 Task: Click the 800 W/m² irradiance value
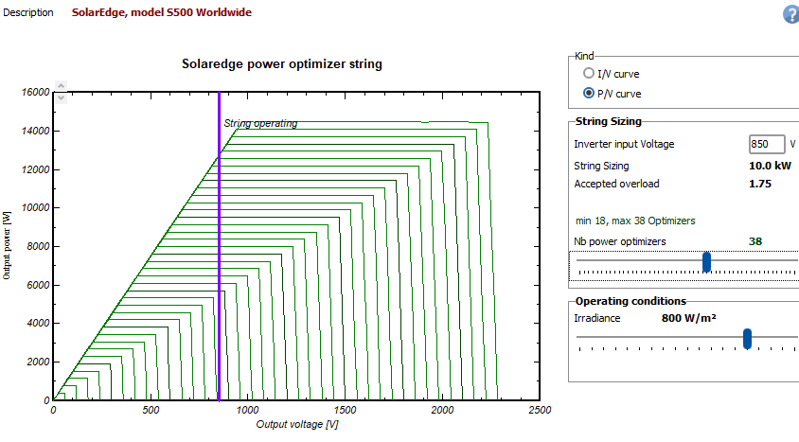click(x=688, y=318)
